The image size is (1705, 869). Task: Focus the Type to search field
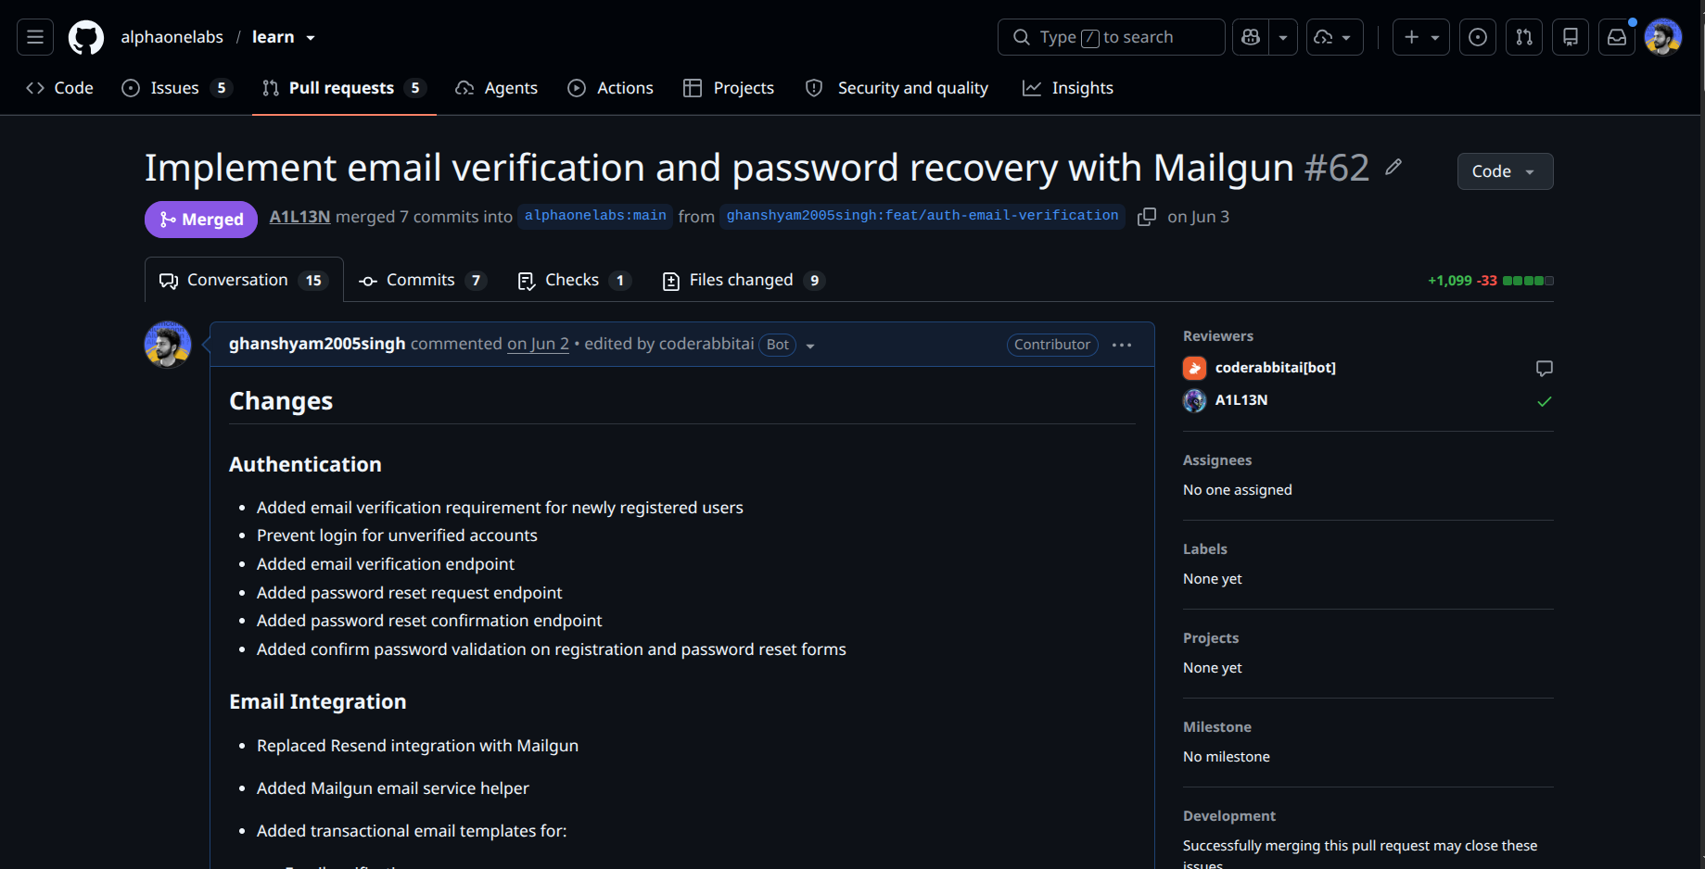pos(1111,37)
